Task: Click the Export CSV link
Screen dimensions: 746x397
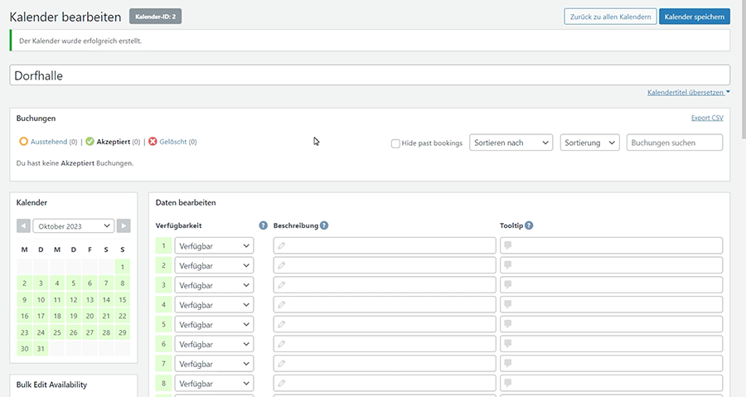Action: 706,119
